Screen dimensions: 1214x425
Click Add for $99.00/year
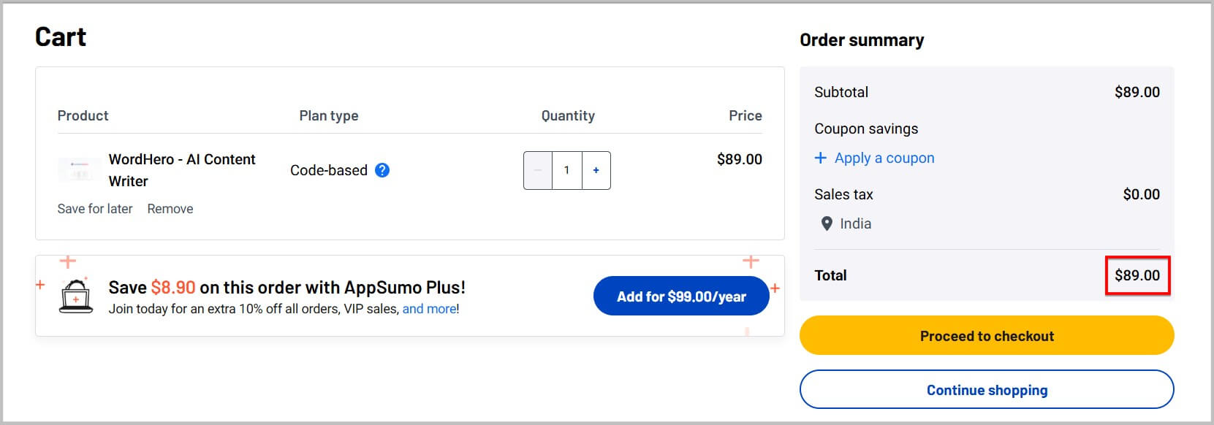pos(681,296)
